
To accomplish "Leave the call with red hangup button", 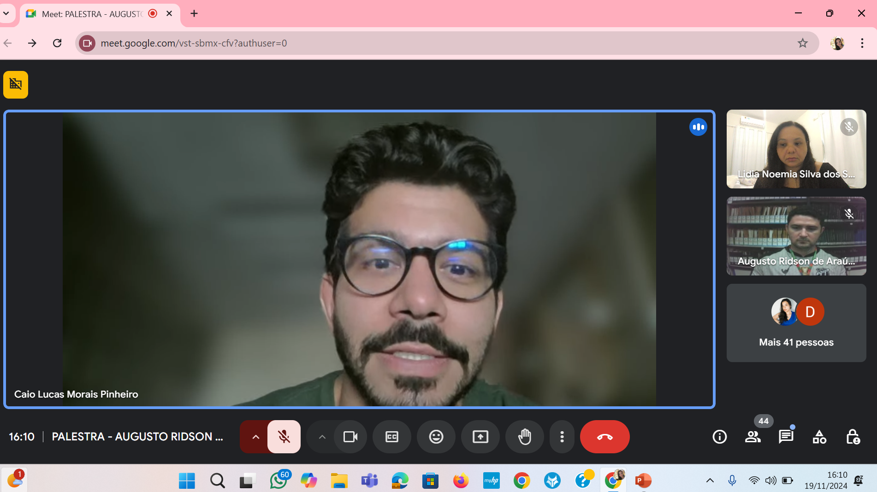I will point(604,436).
